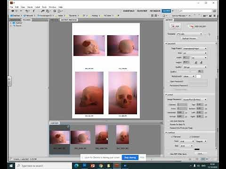Image resolution: width=226 pixels, height=169 pixels.
Task: Switch to the Metadata workspace
Action: point(155,11)
